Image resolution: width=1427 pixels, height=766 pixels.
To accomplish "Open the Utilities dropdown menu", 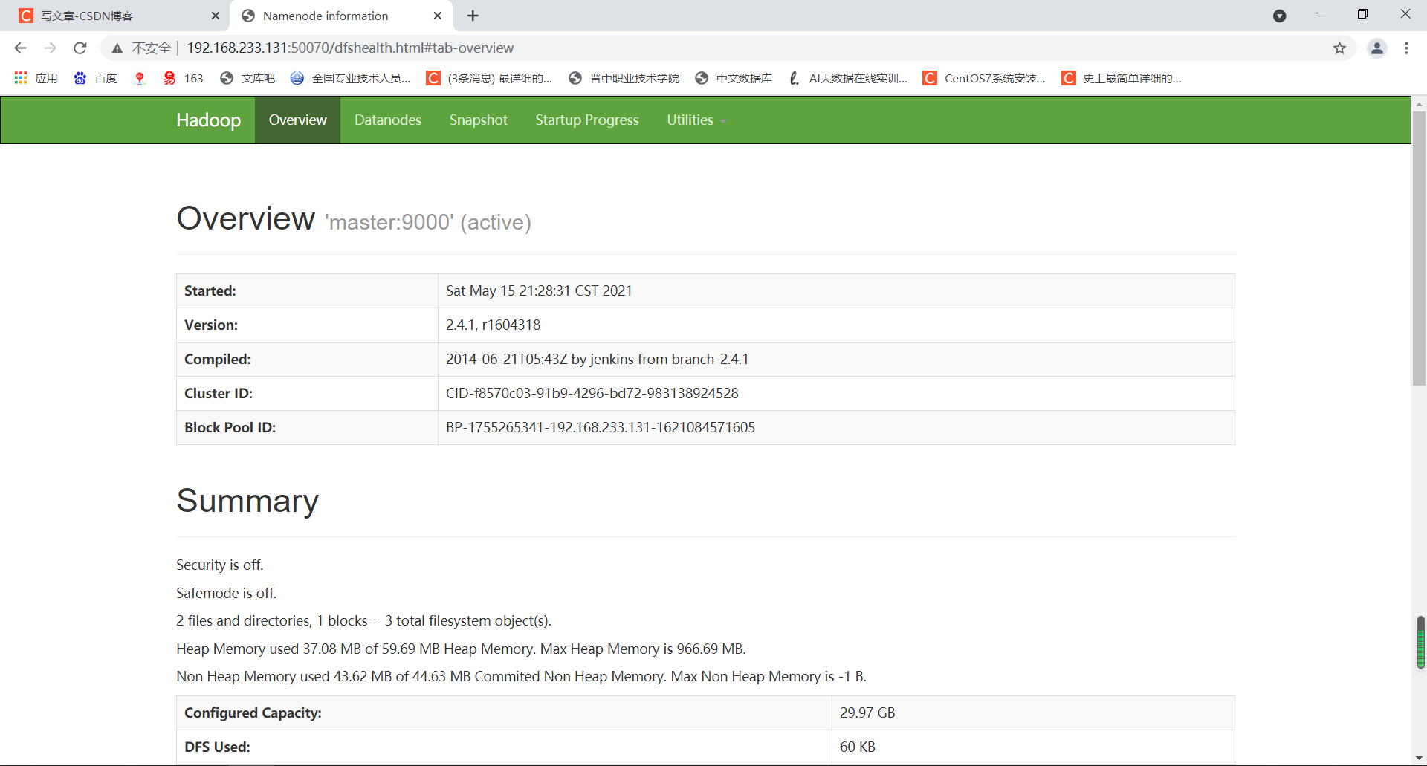I will (694, 120).
